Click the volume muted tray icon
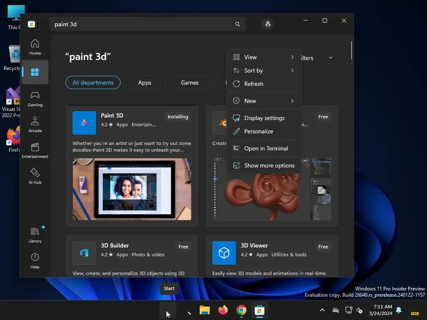 (359, 310)
